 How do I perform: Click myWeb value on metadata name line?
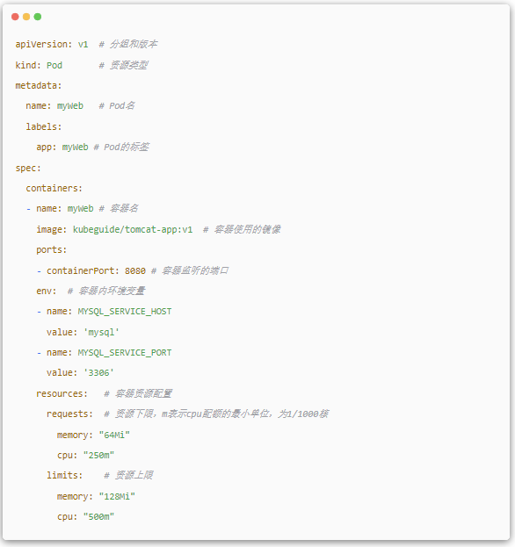coord(70,106)
